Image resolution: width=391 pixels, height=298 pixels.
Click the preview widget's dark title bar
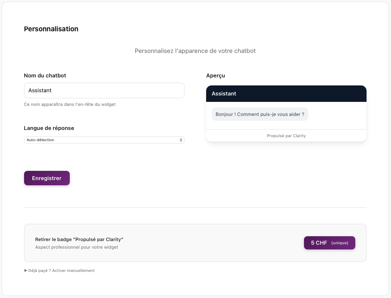click(286, 93)
